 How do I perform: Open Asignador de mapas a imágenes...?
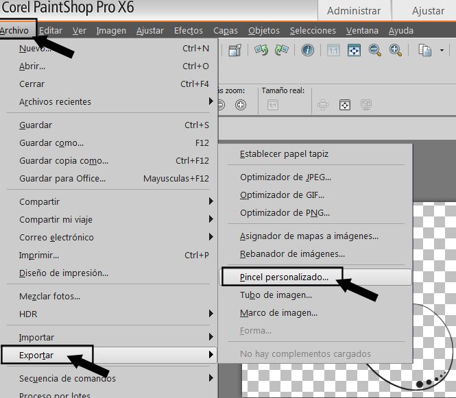(x=316, y=236)
